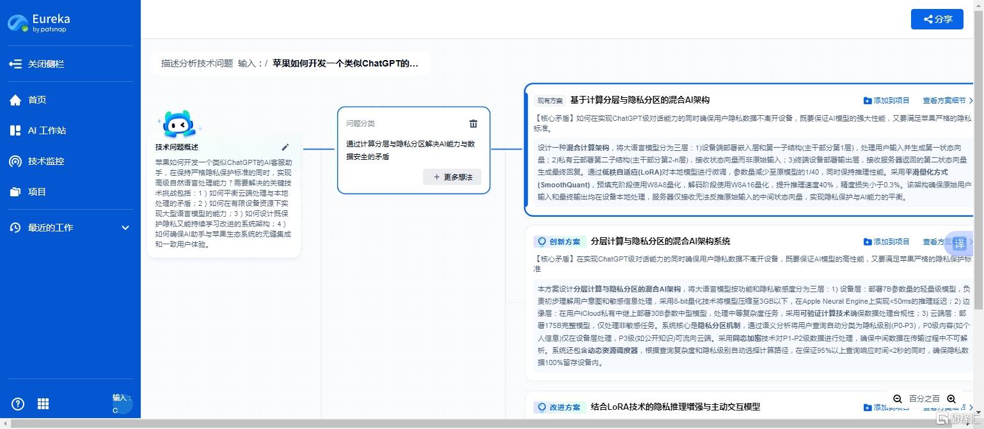Click the 现有方案 tag

click(x=550, y=100)
